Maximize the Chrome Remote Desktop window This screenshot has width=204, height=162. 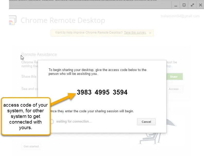[184, 5]
